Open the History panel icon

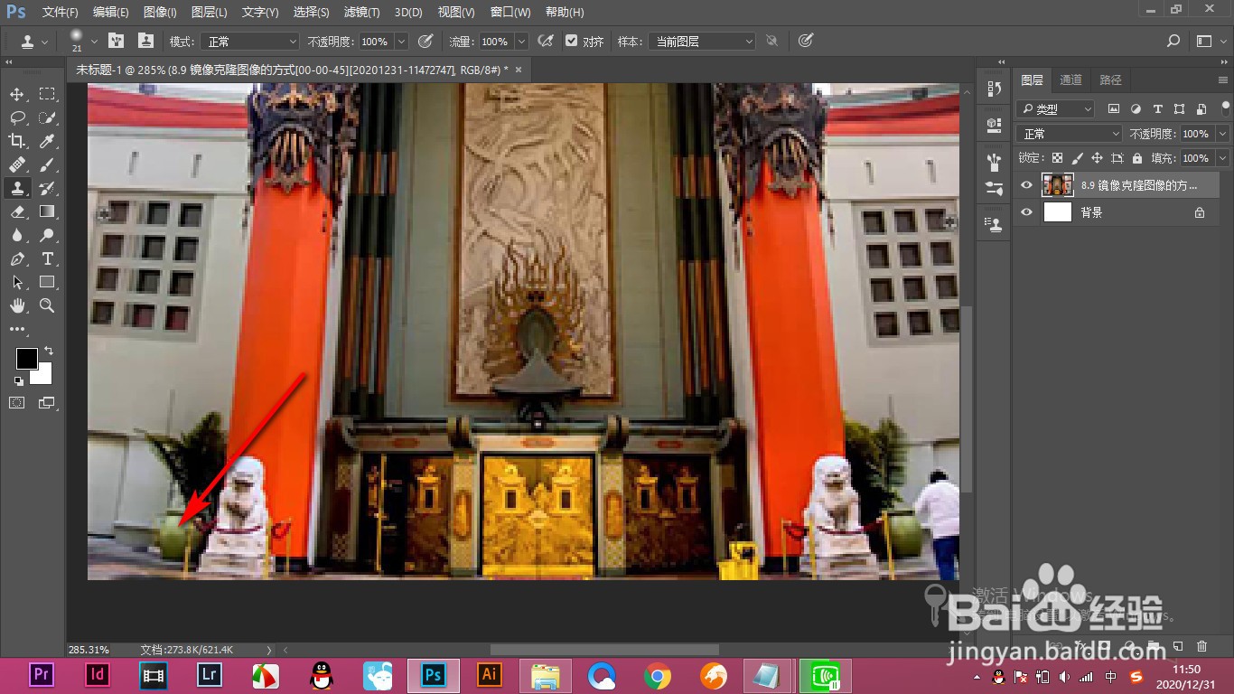995,89
